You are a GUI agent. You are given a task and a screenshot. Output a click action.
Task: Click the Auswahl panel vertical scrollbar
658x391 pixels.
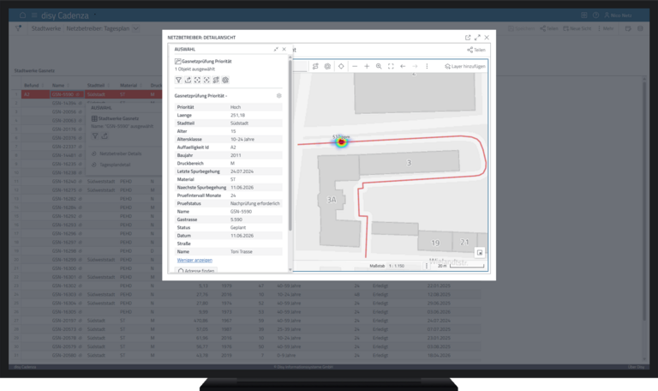290,147
